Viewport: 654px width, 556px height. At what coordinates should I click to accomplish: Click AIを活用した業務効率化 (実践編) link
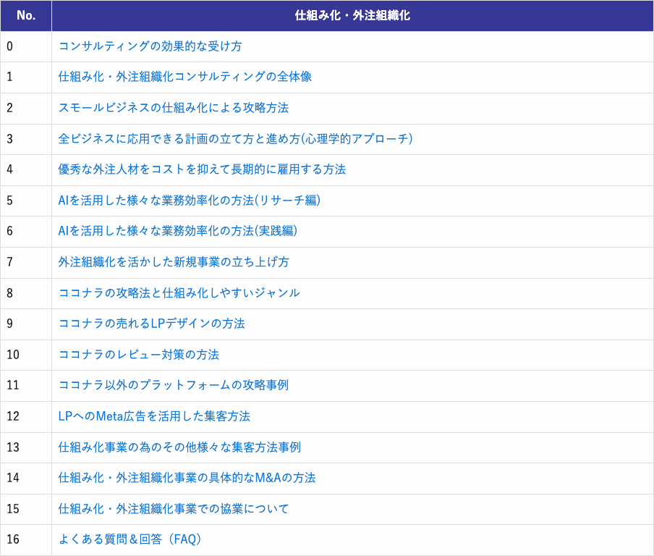[x=177, y=231]
